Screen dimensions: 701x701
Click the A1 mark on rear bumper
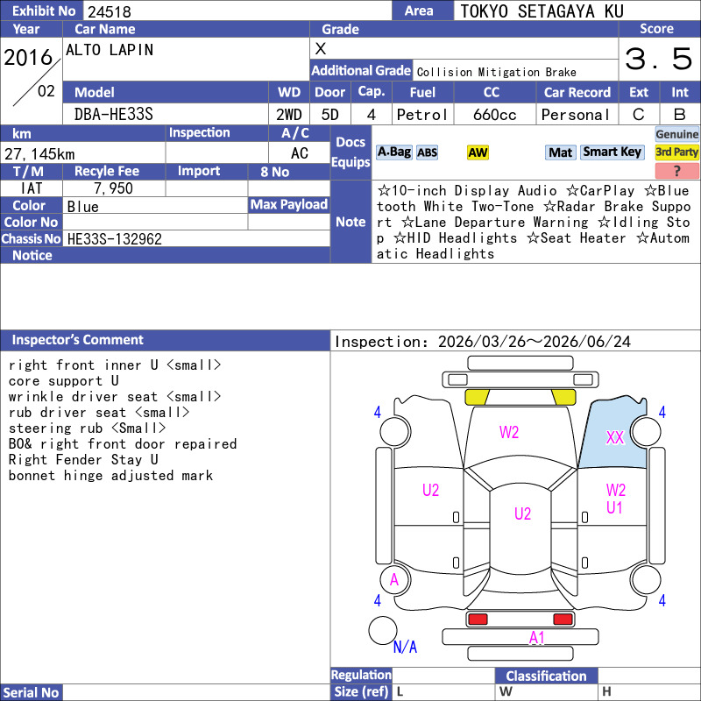pyautogui.click(x=536, y=638)
